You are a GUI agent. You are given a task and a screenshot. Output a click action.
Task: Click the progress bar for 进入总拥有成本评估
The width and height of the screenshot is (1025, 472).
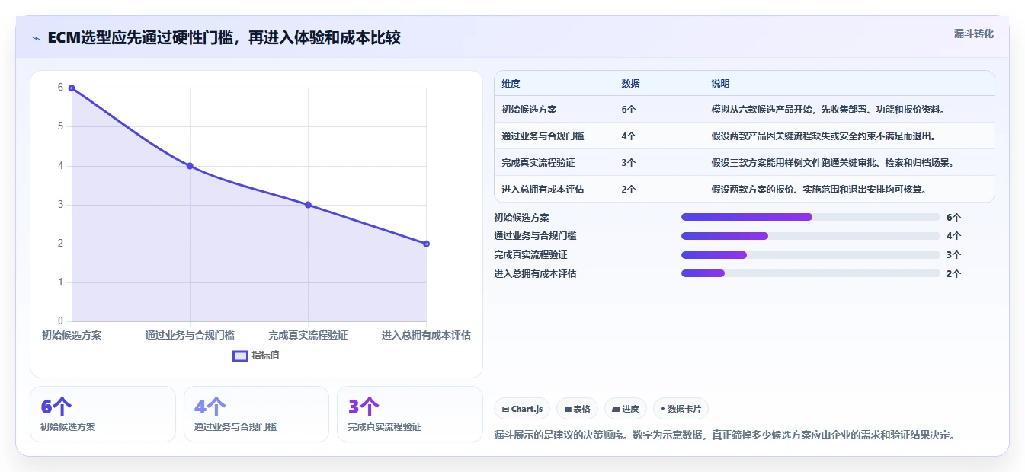pos(810,273)
